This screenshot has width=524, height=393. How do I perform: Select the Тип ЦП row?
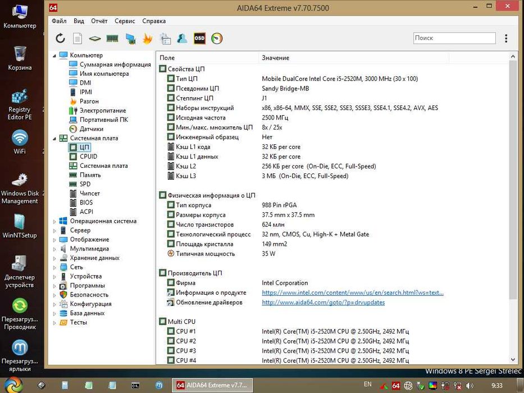333,79
